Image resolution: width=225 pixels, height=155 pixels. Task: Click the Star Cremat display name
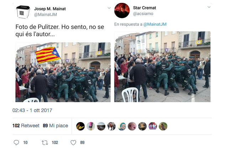144,8
